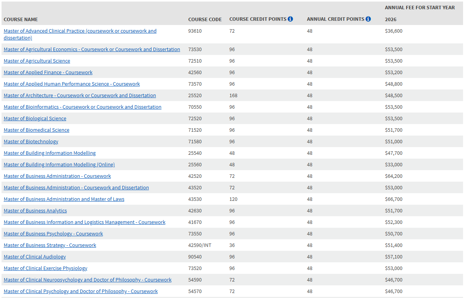Click Master of Clinical Exercise Physiology link

tap(45, 268)
